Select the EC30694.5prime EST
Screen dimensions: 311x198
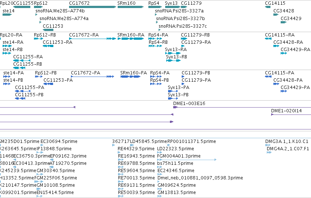coord(42,145)
